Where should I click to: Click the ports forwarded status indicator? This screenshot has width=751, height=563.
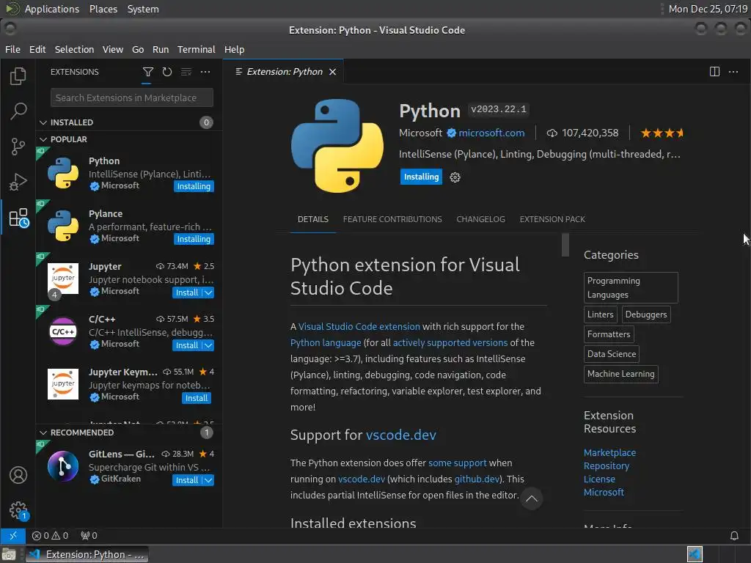tap(89, 535)
